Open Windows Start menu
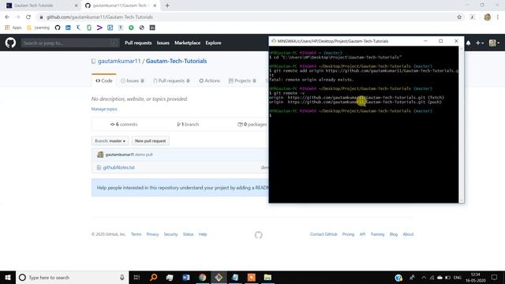 coord(8,277)
